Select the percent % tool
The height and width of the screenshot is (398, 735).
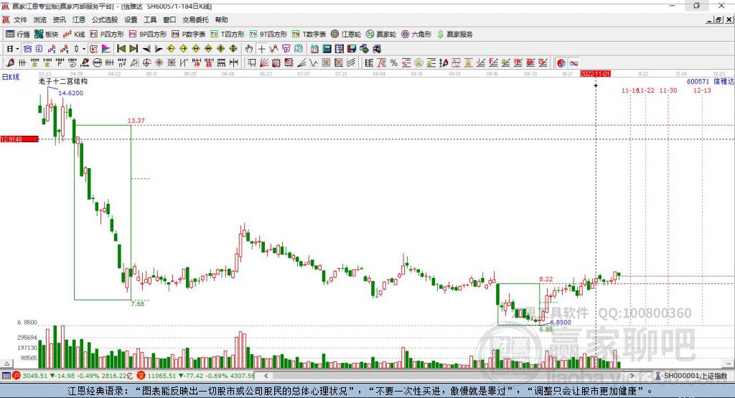(394, 63)
